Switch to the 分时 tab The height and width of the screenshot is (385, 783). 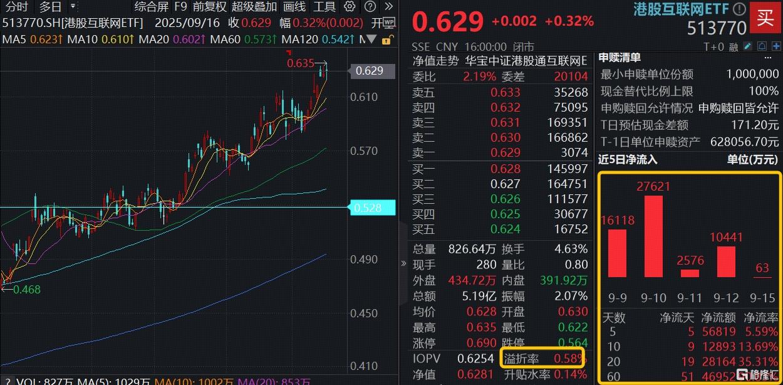[17, 7]
